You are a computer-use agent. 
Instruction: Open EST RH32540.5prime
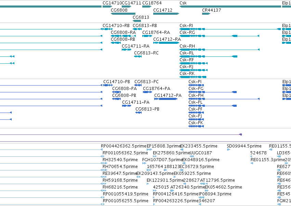pos(120,160)
